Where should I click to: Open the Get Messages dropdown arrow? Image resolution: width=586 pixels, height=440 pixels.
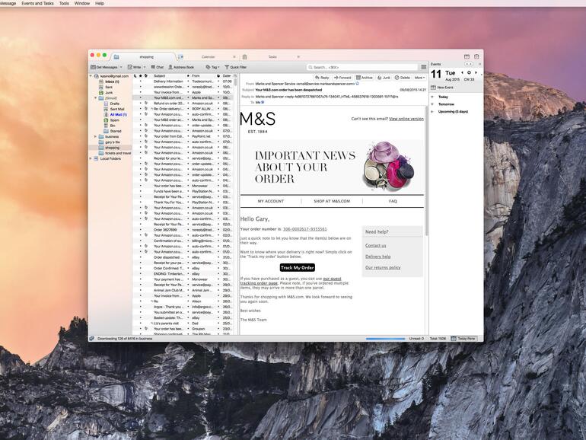(121, 67)
